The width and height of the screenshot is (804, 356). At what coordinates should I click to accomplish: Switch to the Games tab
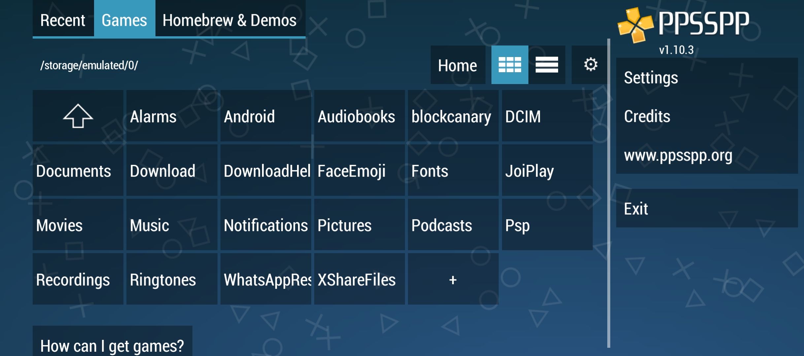coord(124,20)
